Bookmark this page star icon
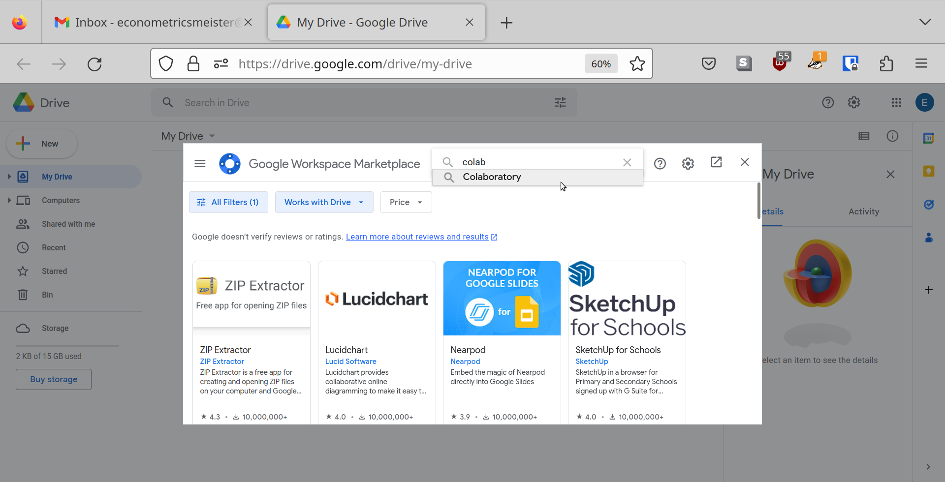 coord(637,63)
